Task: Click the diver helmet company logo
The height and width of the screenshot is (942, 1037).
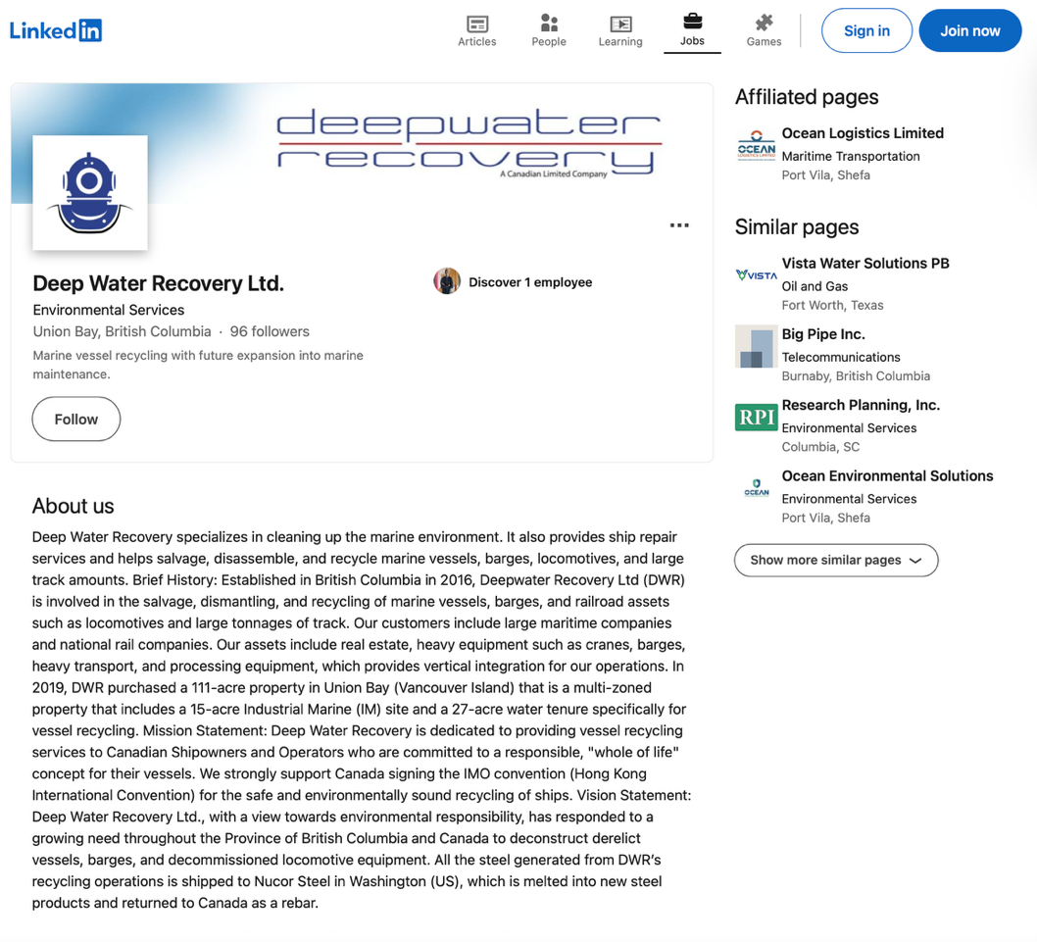Action: coord(90,192)
